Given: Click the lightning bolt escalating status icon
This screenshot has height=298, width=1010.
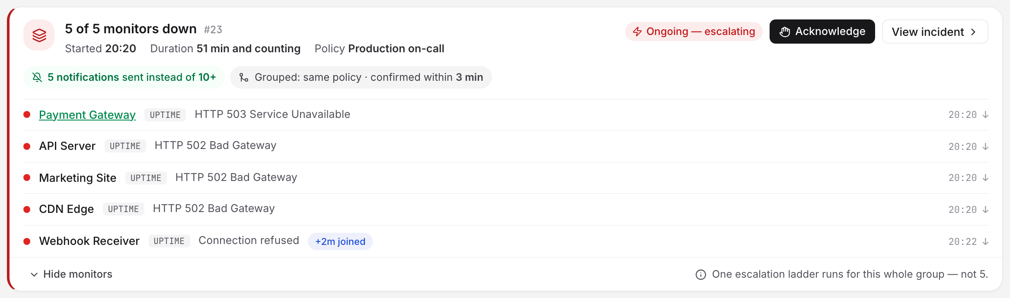Looking at the screenshot, I should (x=637, y=32).
